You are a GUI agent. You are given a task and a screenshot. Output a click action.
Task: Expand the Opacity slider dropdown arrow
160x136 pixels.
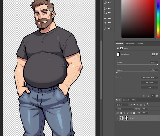pyautogui.click(x=147, y=109)
